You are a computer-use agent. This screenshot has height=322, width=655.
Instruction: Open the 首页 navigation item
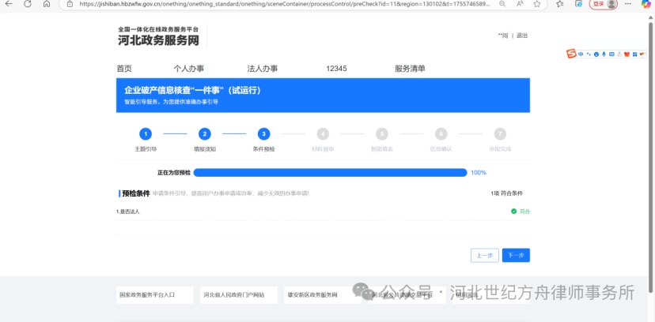coord(124,69)
